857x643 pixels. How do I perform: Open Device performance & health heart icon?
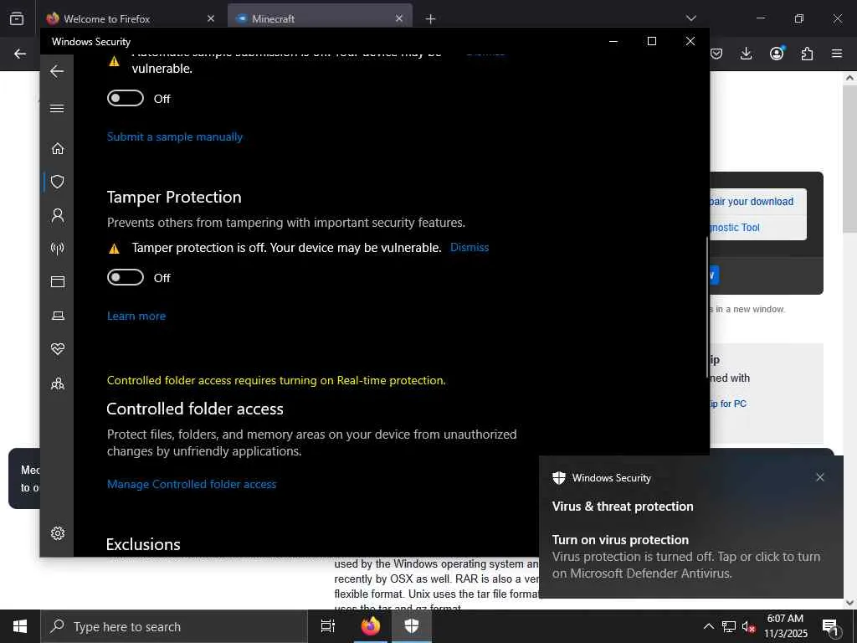58,349
